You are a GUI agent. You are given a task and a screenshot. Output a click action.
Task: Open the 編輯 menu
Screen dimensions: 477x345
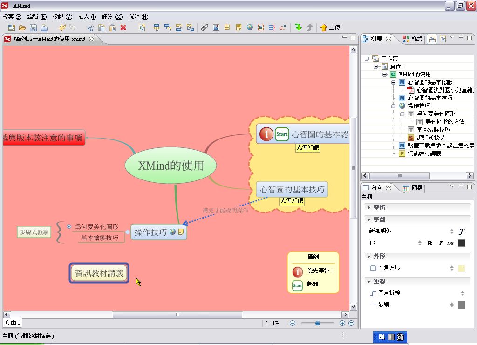37,17
